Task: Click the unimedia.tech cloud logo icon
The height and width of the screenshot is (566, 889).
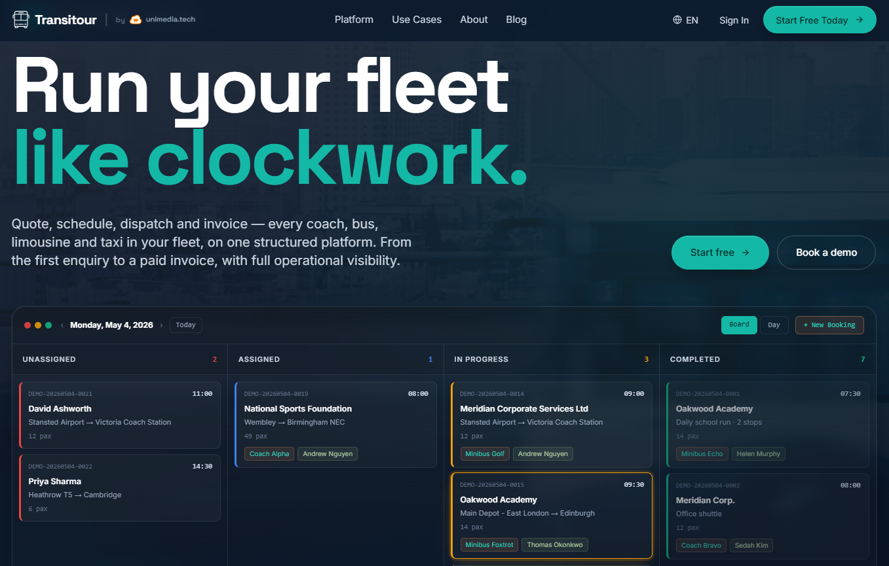Action: point(136,20)
